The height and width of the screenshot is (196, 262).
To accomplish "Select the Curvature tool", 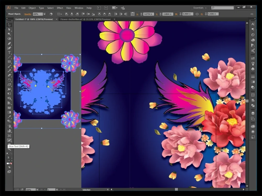I will tap(9, 48).
